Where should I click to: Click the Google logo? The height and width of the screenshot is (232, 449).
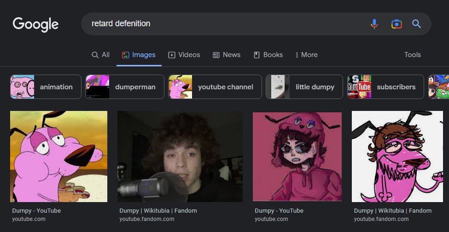(x=35, y=24)
